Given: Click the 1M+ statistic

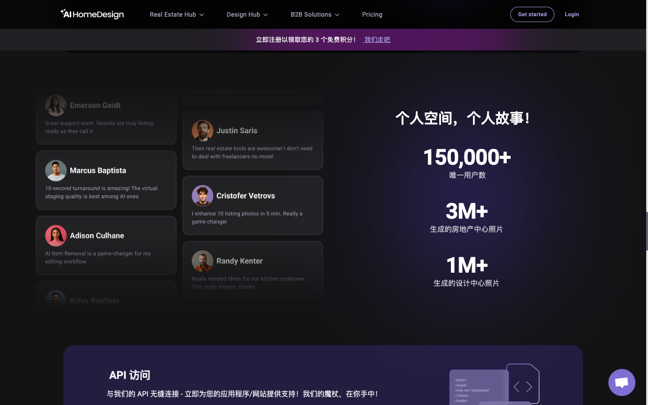Looking at the screenshot, I should [x=467, y=265].
